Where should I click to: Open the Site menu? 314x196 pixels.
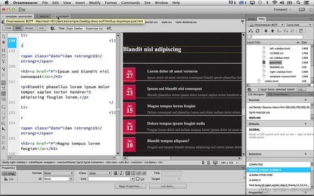pyautogui.click(x=147, y=3)
